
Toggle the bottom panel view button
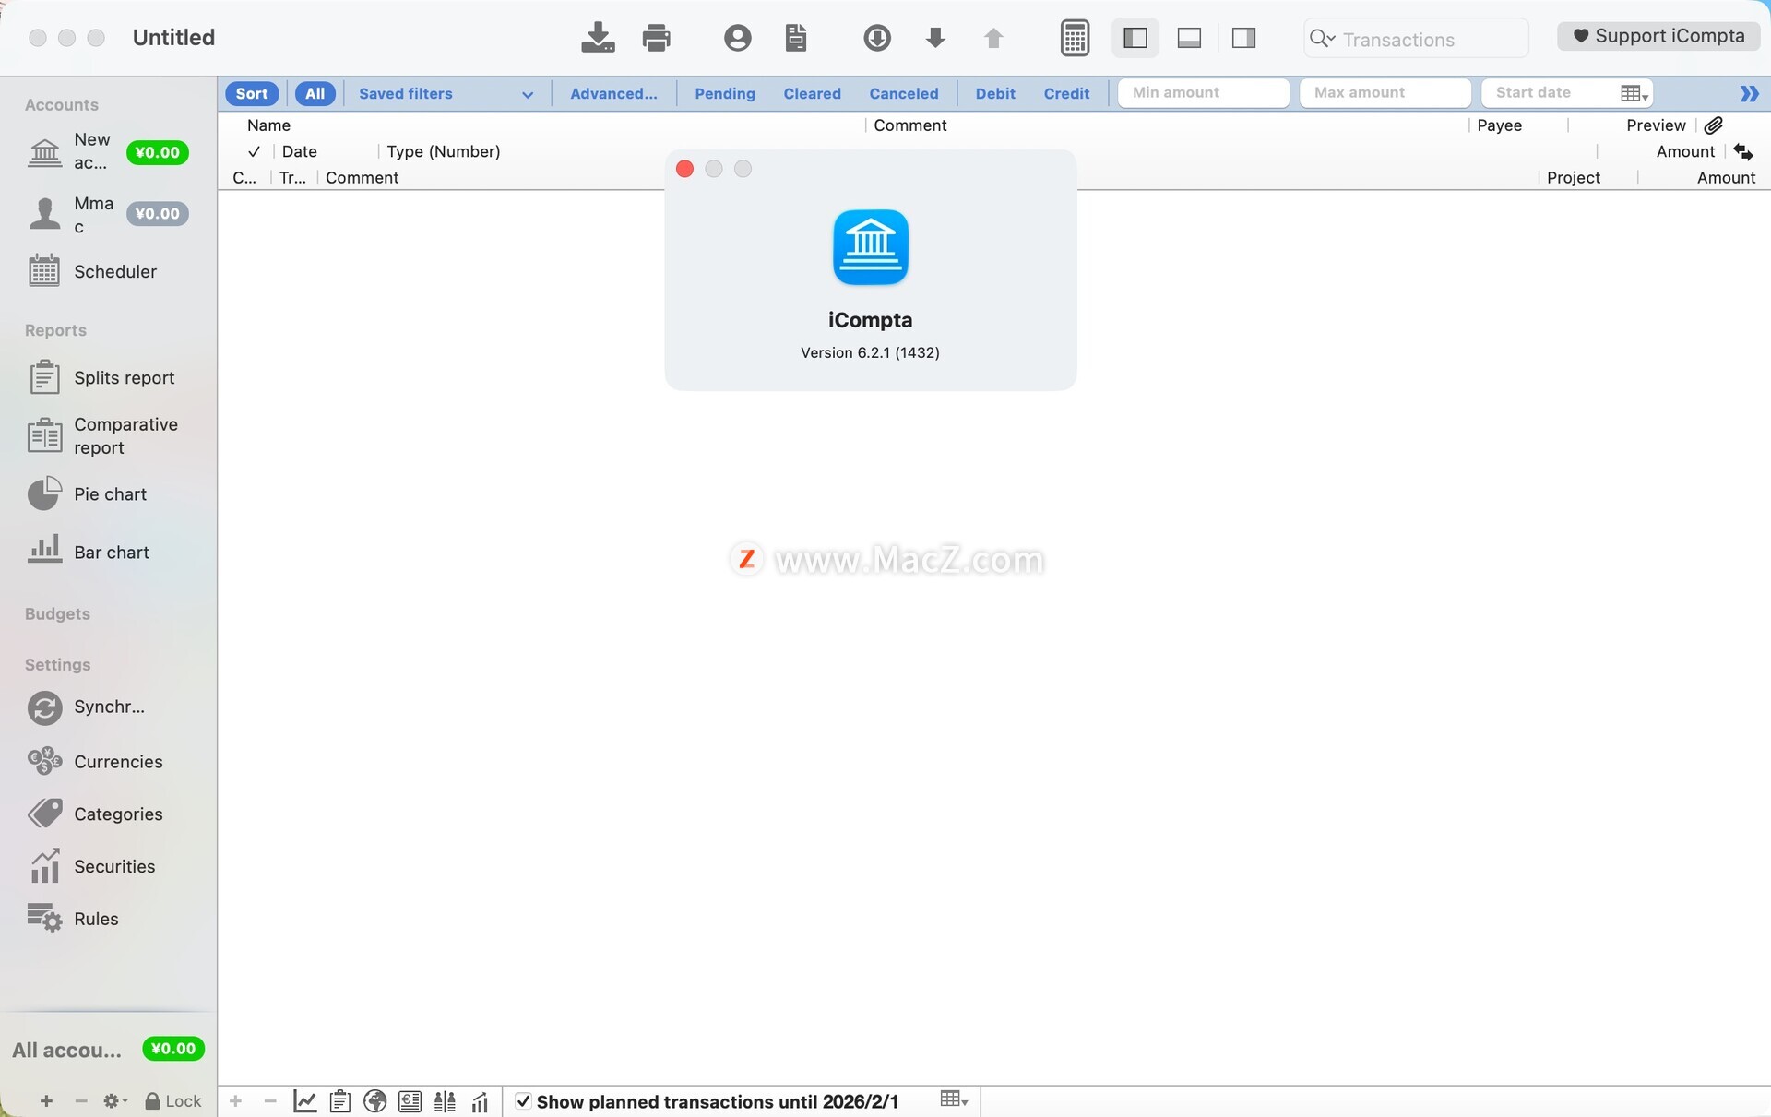coord(1189,38)
